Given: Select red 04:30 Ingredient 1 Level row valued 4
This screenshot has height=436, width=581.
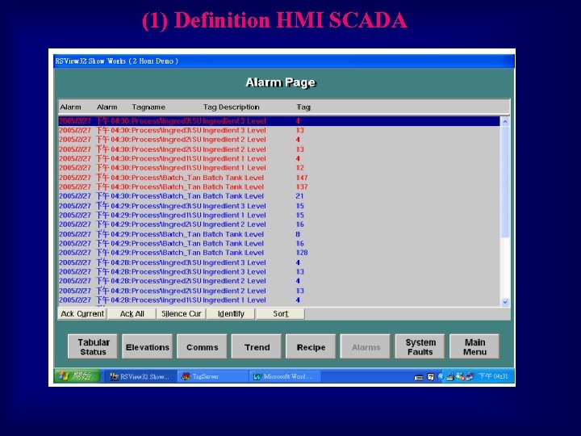Looking at the screenshot, I should click(x=279, y=159).
